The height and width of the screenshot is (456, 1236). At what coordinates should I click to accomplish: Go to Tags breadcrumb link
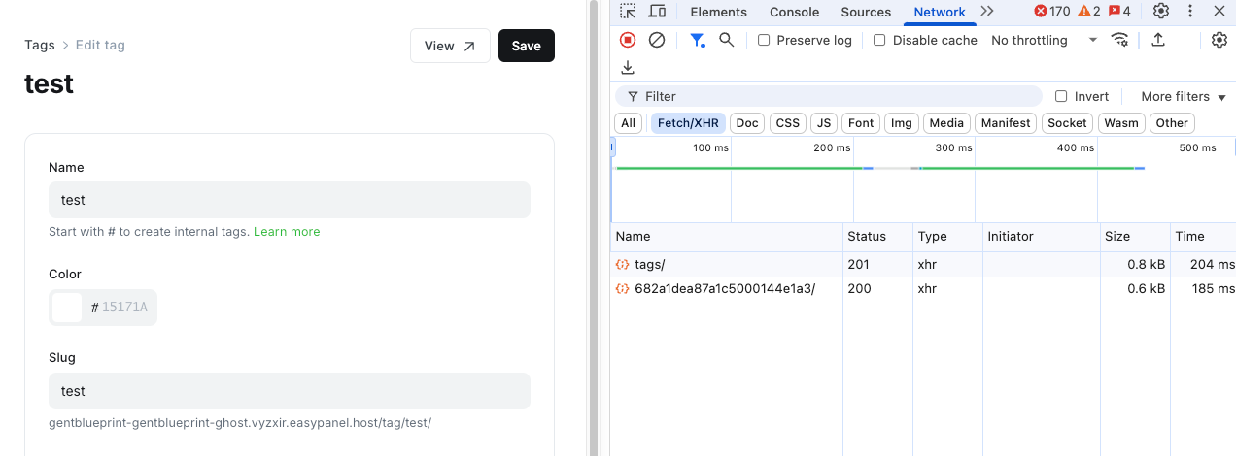[x=40, y=45]
